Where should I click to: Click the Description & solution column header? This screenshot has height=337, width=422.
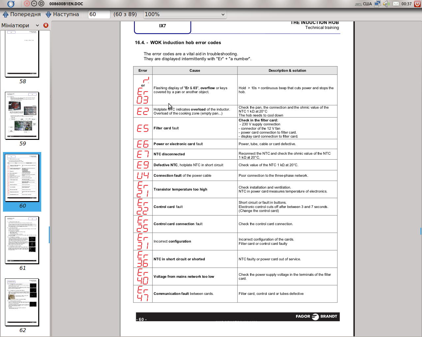pyautogui.click(x=287, y=70)
